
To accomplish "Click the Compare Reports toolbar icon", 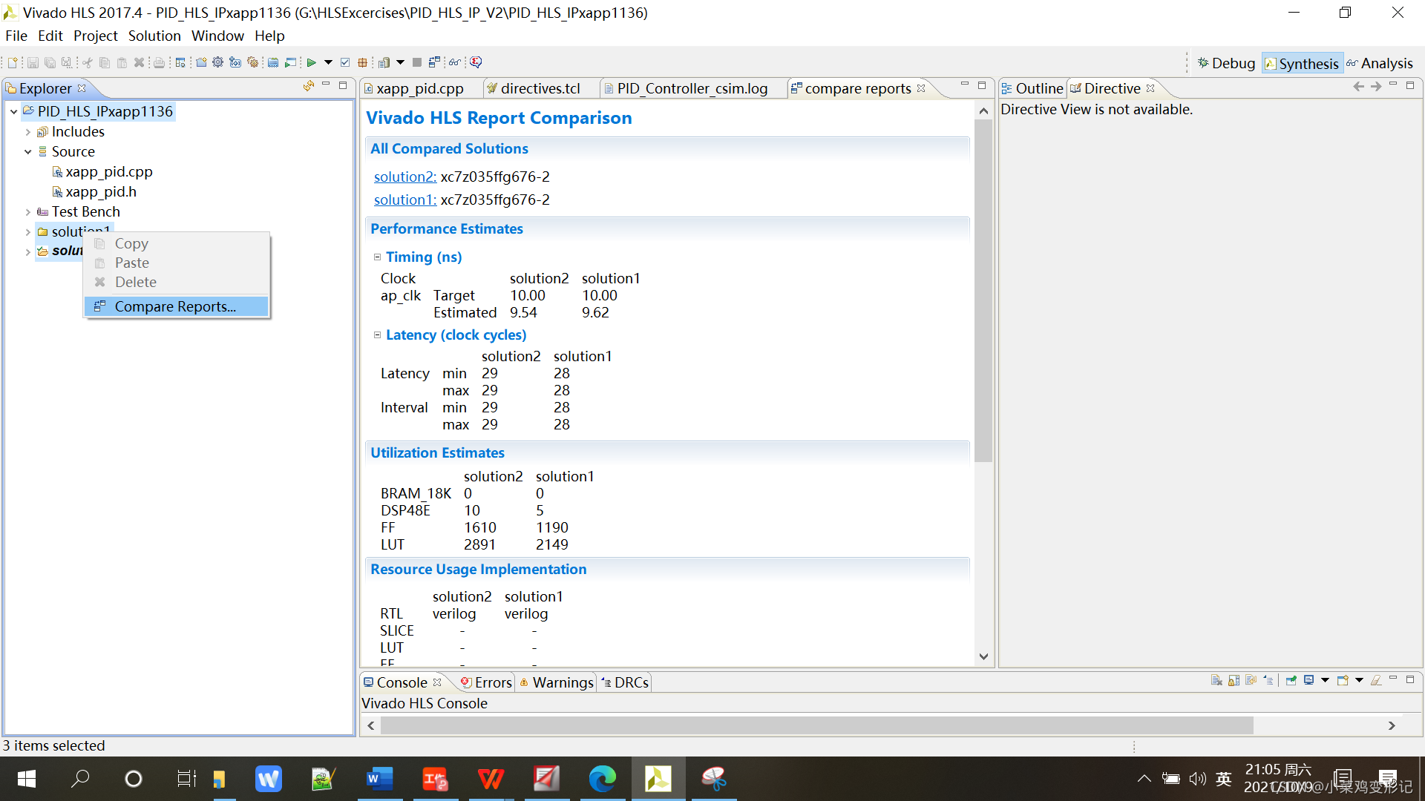I will tap(435, 62).
